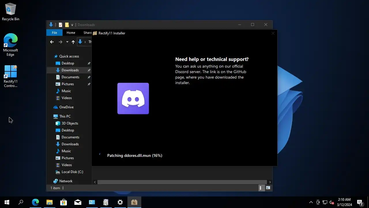Click the patching progress status text
Screen dimensions: 369x208
(x=135, y=155)
